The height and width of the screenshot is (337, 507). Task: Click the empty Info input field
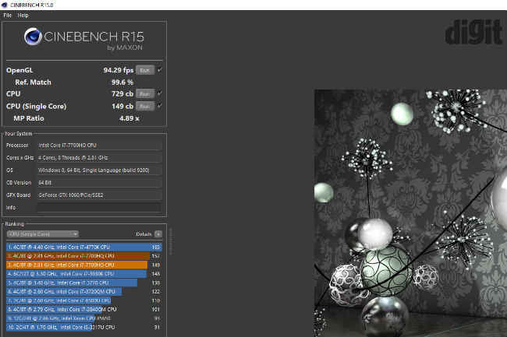99,207
